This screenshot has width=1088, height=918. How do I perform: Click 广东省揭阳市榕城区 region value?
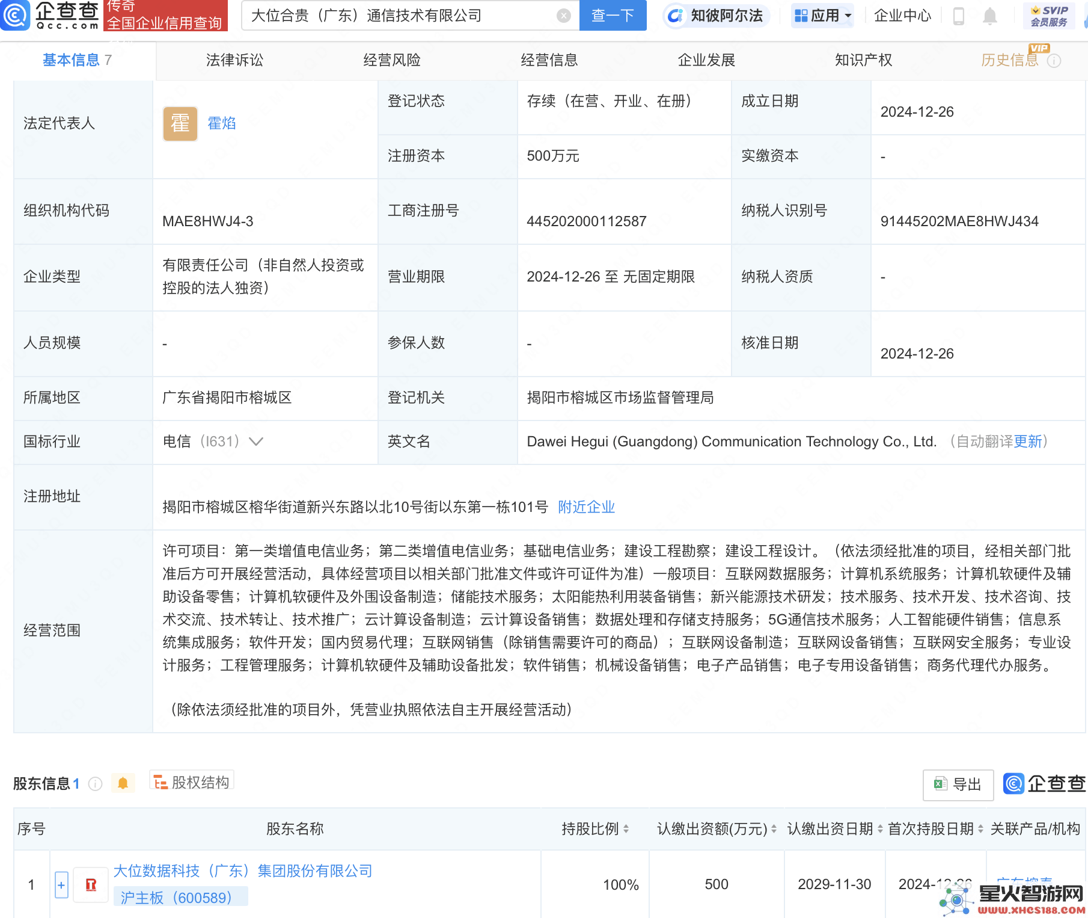[x=227, y=398]
